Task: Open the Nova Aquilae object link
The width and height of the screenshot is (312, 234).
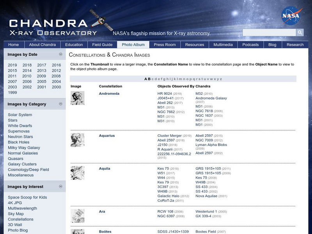Action: click(206, 196)
